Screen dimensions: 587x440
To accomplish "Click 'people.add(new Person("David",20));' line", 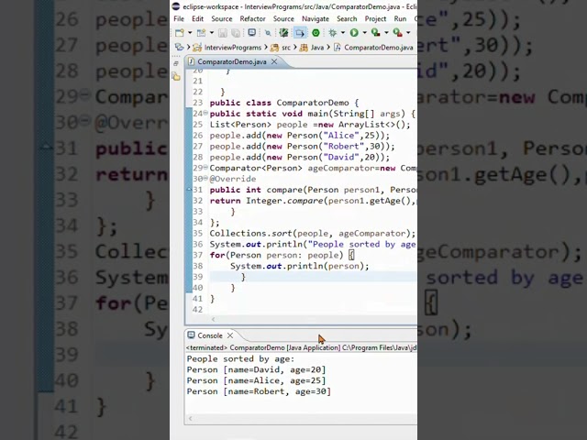I will (x=300, y=157).
